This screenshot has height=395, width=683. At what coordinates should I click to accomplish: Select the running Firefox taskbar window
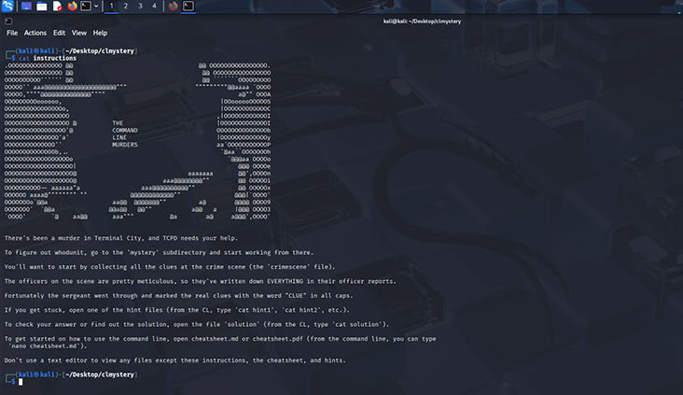pos(174,7)
